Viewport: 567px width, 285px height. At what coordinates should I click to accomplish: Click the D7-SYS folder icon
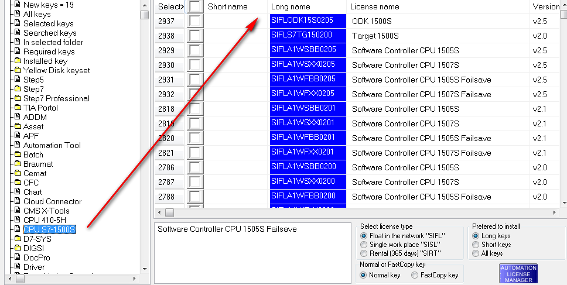pos(18,239)
